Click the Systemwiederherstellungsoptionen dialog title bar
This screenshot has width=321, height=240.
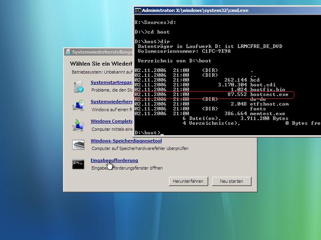(99, 52)
